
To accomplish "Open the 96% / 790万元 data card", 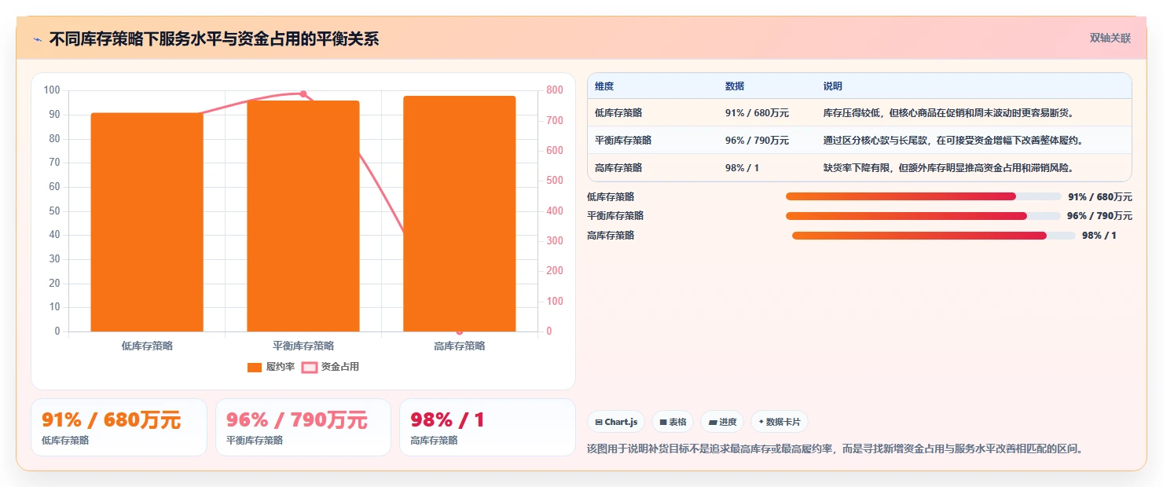I will 303,427.
